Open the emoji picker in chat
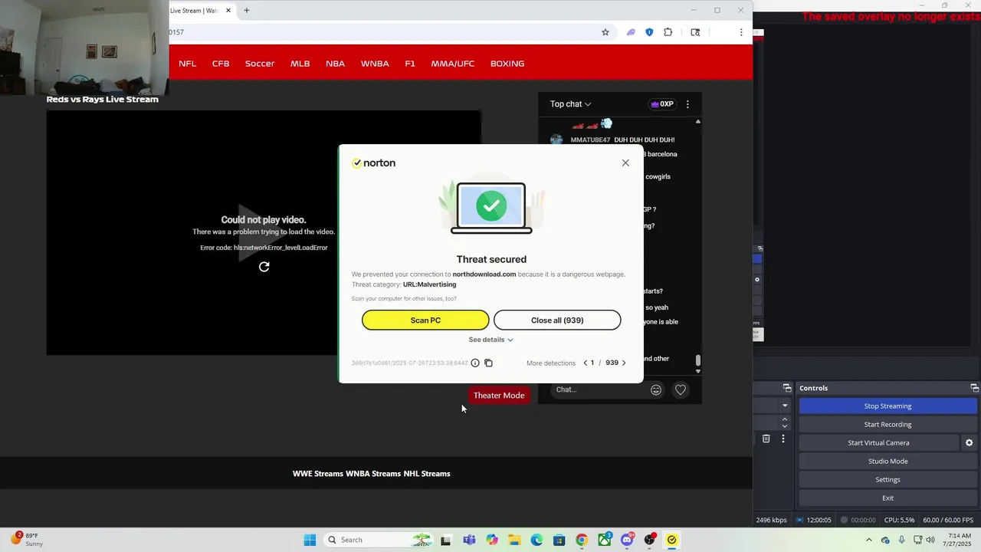This screenshot has width=981, height=552. 656,390
